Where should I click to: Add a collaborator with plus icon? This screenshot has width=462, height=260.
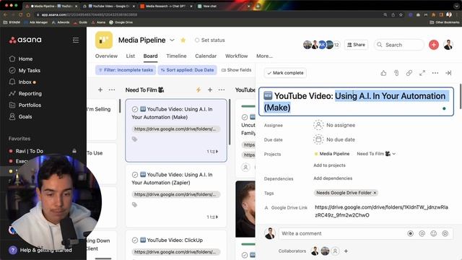click(346, 251)
